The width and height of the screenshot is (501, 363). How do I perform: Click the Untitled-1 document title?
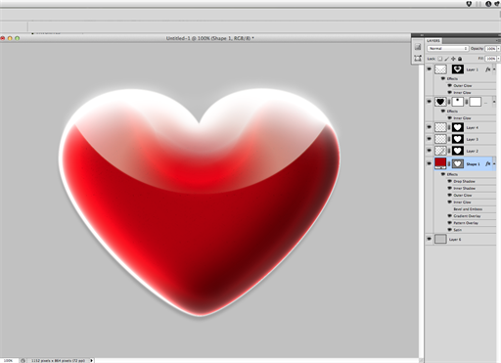[x=209, y=38]
